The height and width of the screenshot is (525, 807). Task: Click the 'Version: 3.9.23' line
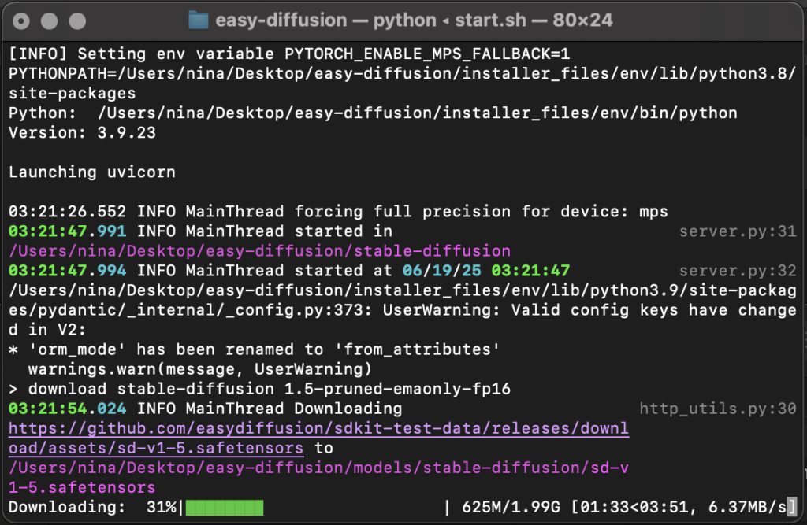(82, 133)
